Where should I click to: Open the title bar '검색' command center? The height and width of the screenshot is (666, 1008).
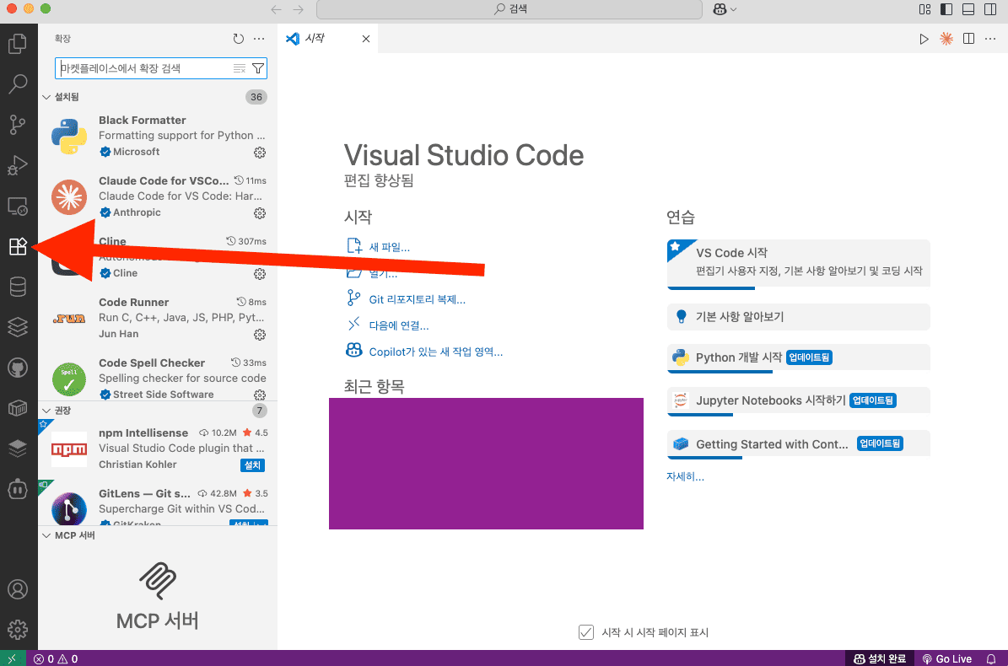[x=509, y=9]
